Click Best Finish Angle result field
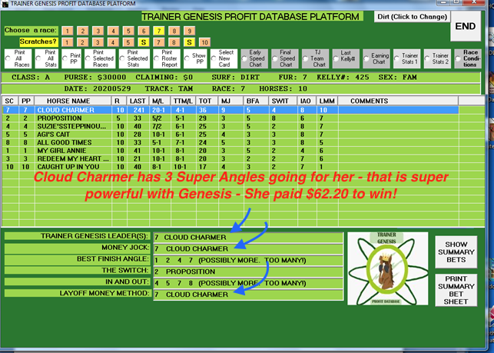This screenshot has height=353, width=494. 248,260
